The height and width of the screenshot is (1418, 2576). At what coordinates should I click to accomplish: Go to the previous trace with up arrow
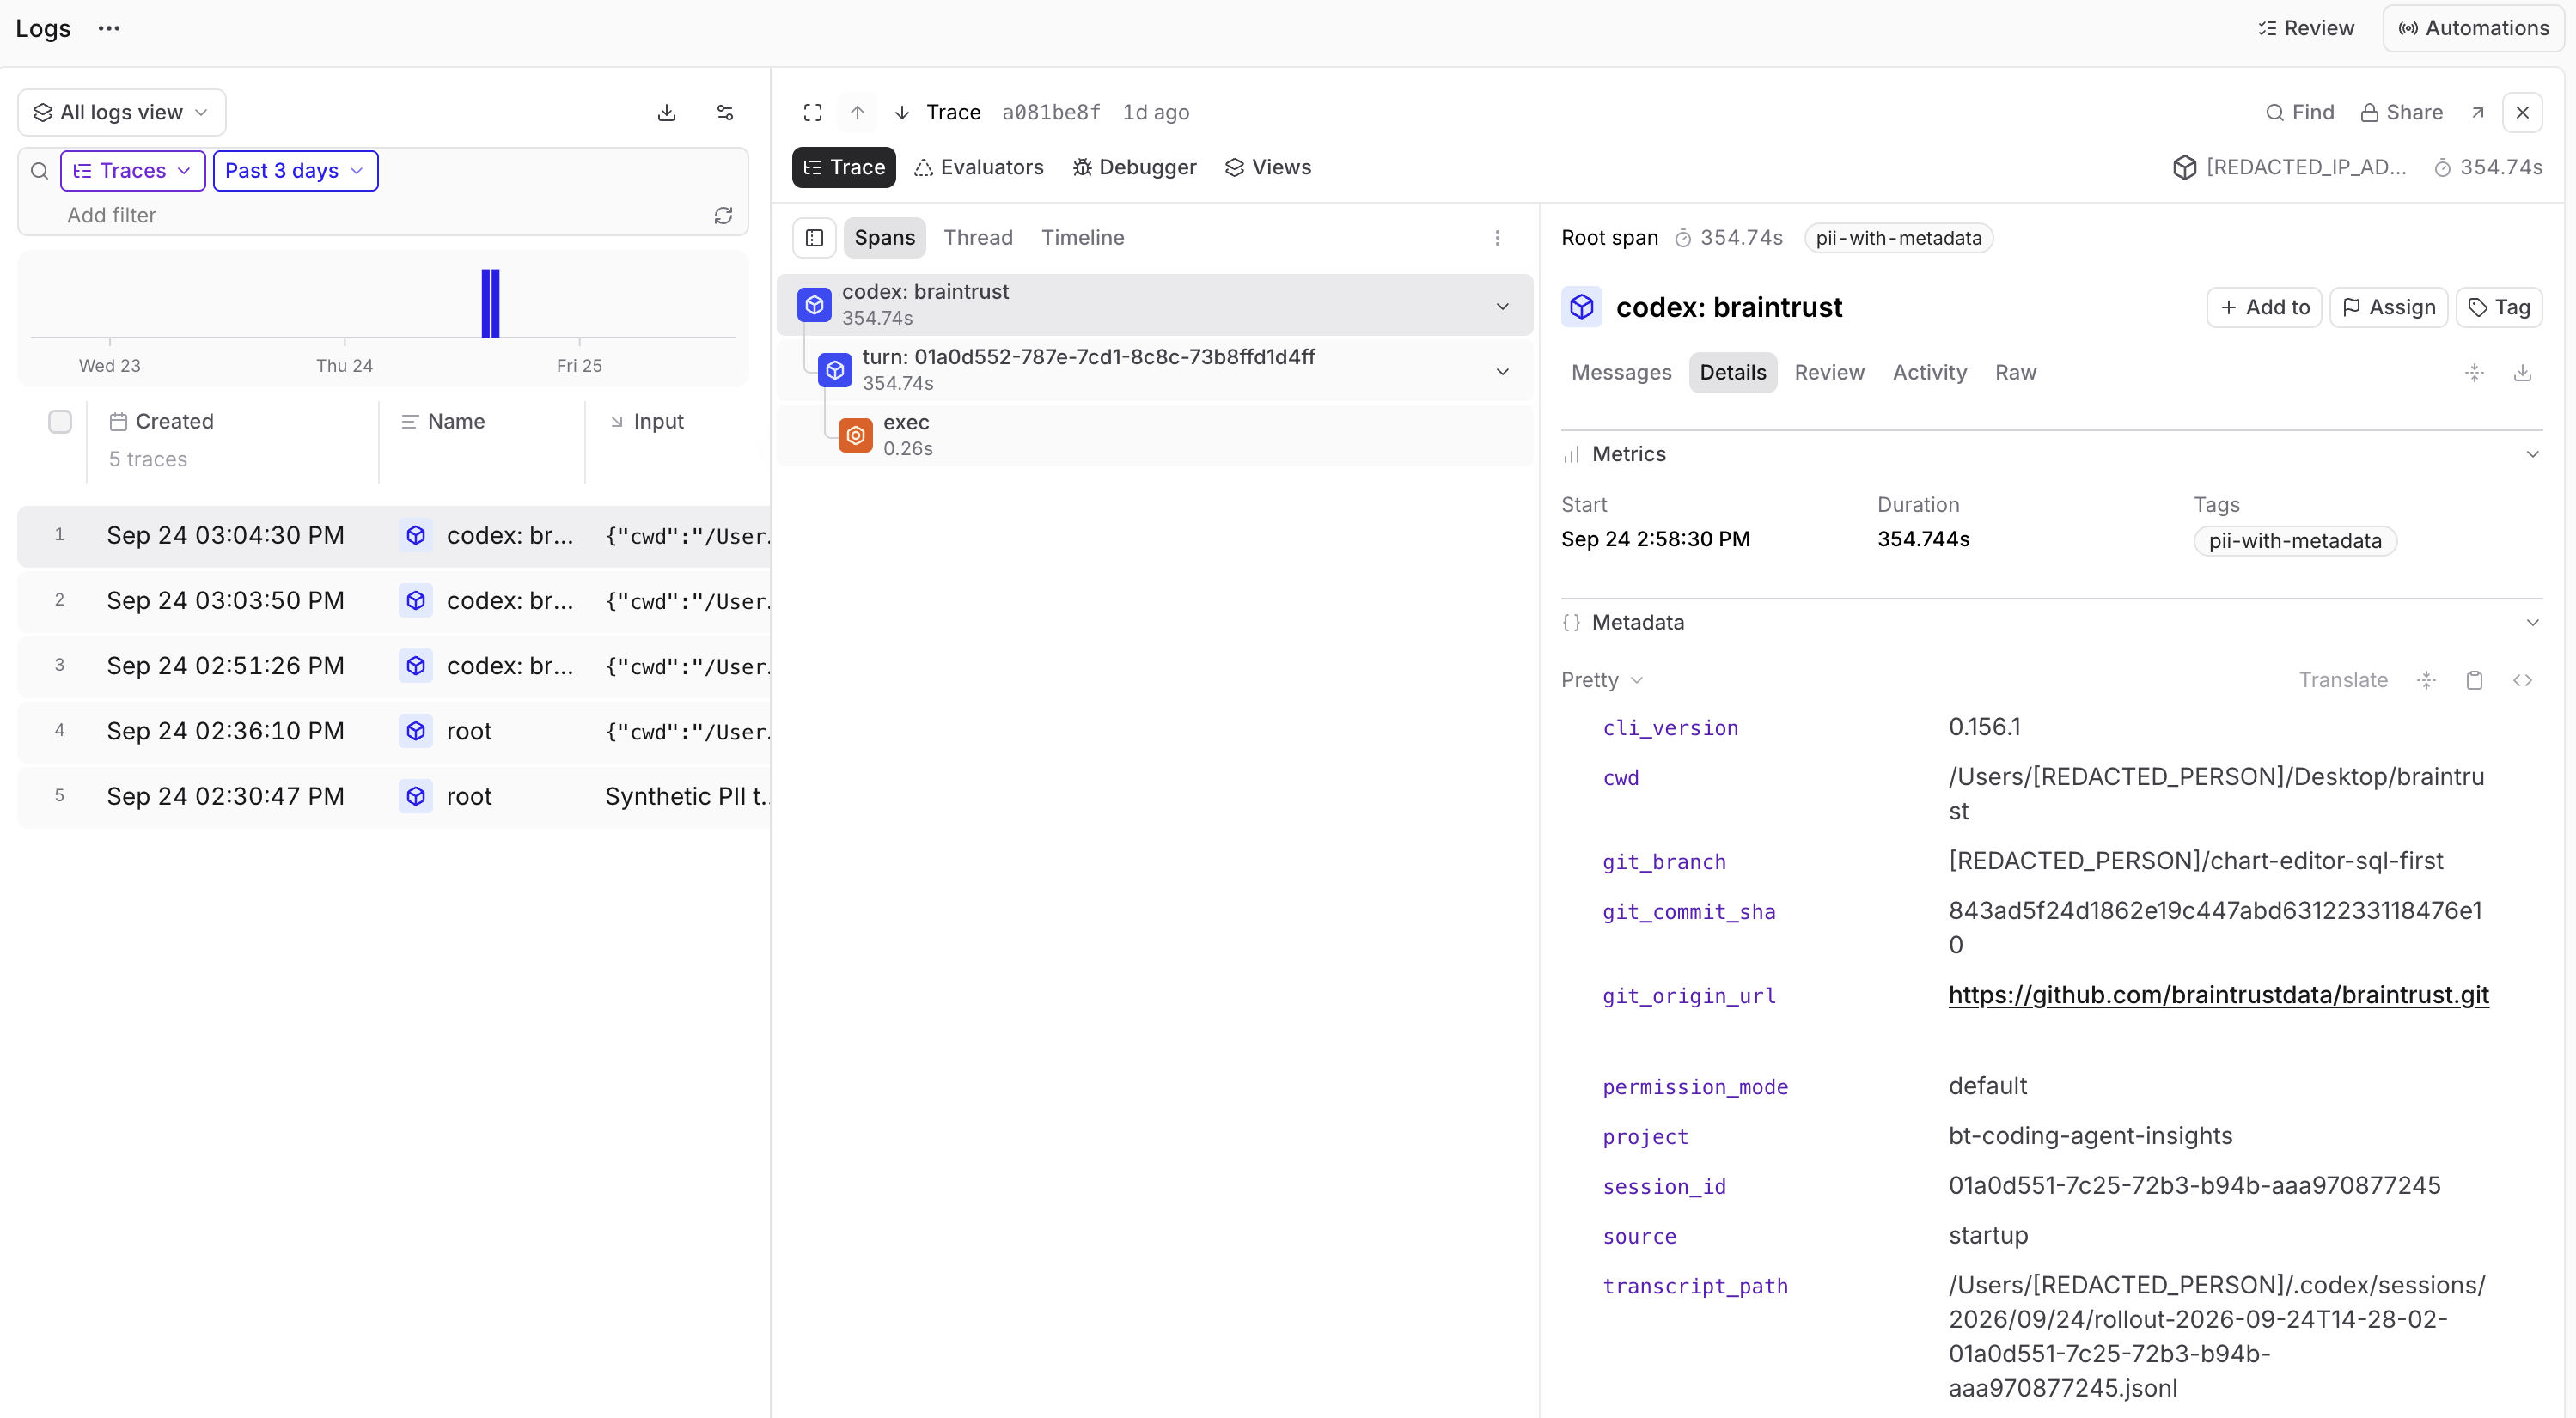tap(857, 113)
